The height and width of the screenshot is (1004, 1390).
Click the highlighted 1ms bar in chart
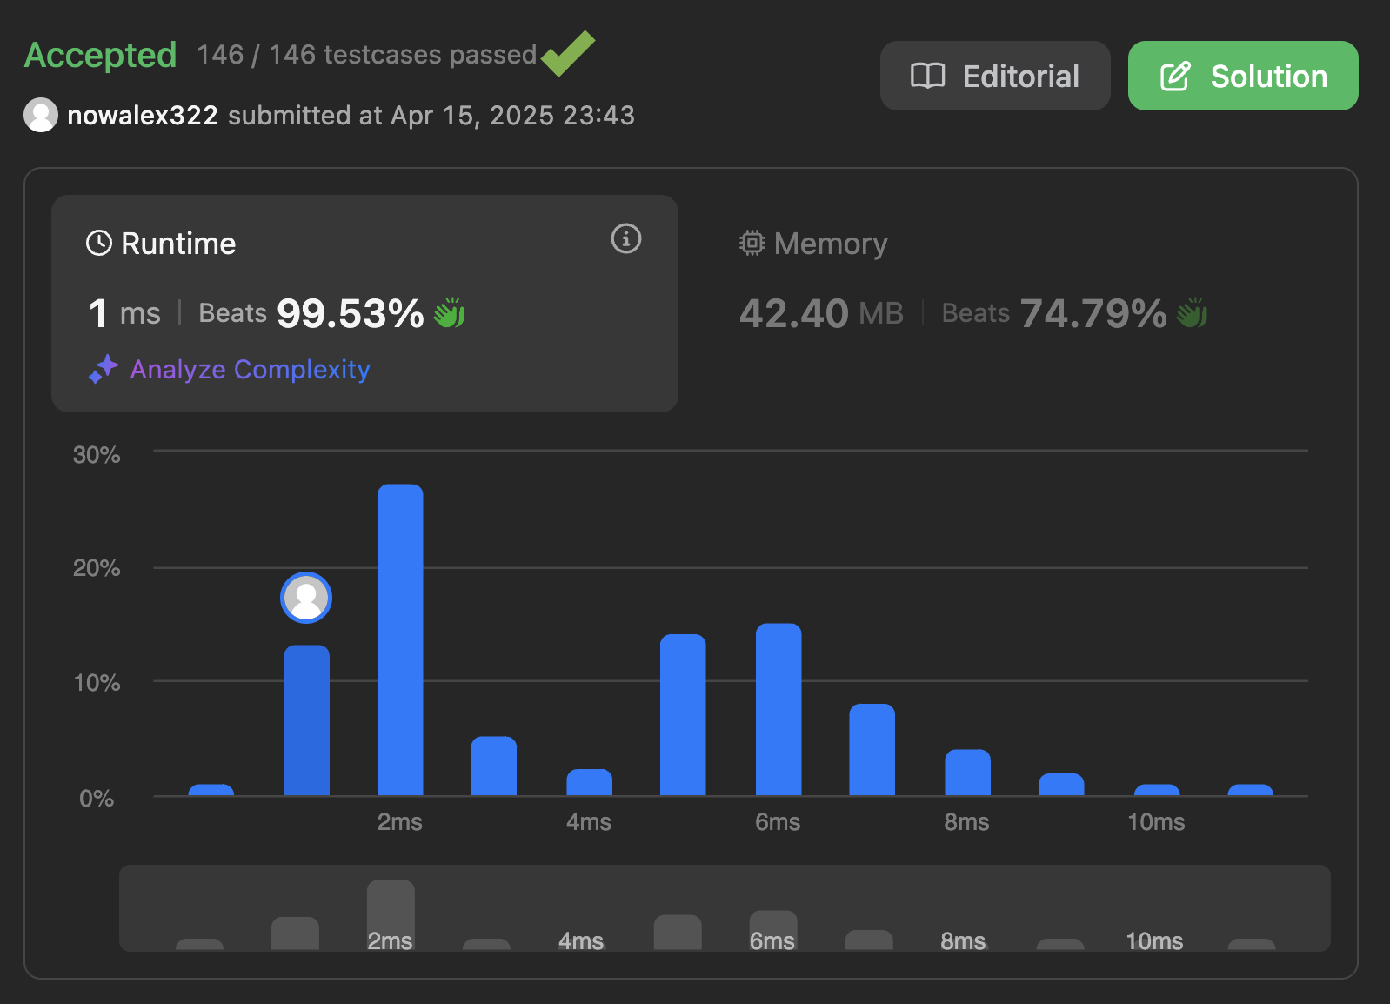(x=306, y=720)
